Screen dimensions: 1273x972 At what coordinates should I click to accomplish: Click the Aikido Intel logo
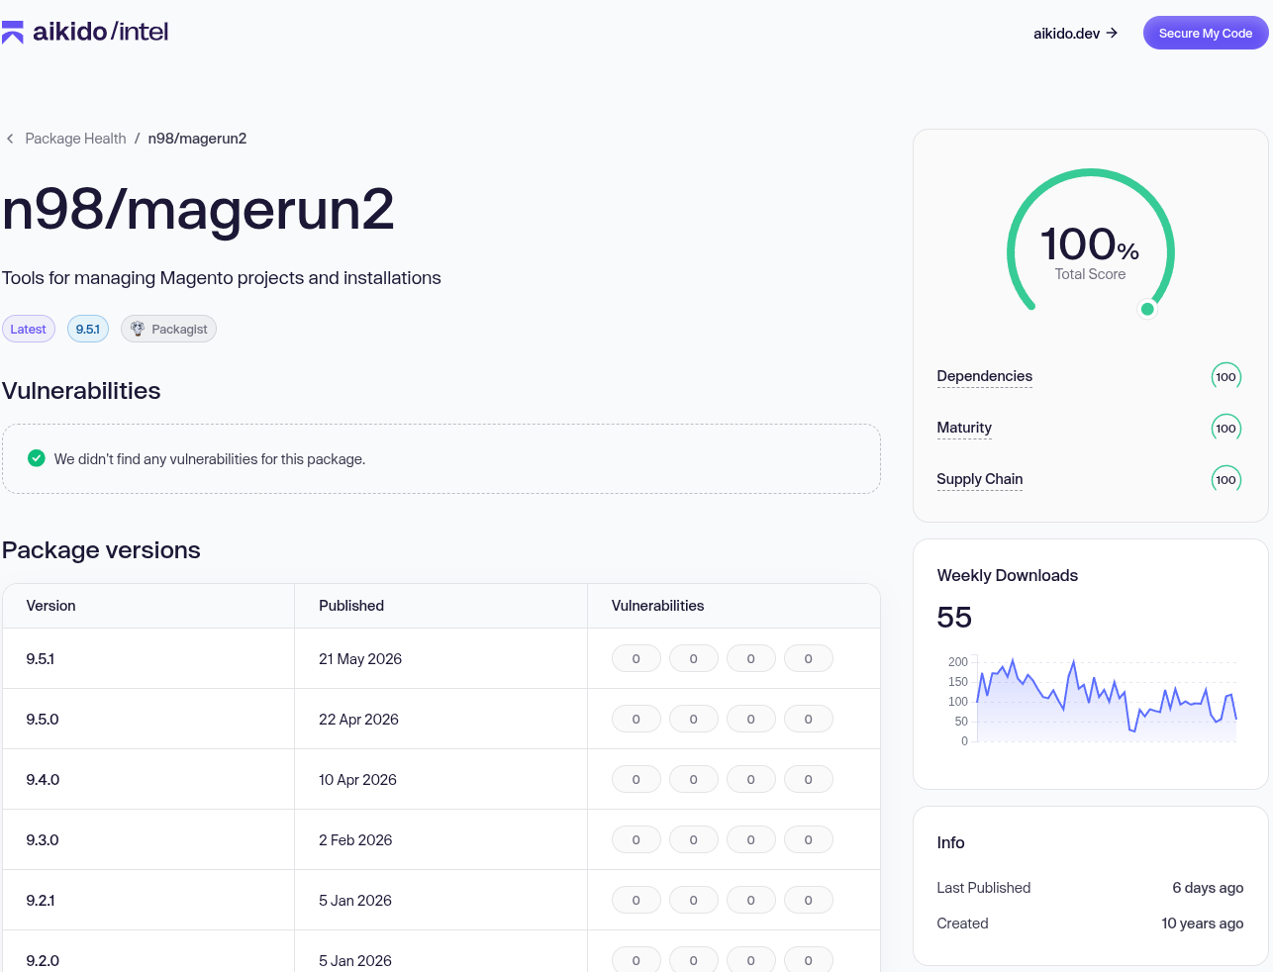[85, 32]
